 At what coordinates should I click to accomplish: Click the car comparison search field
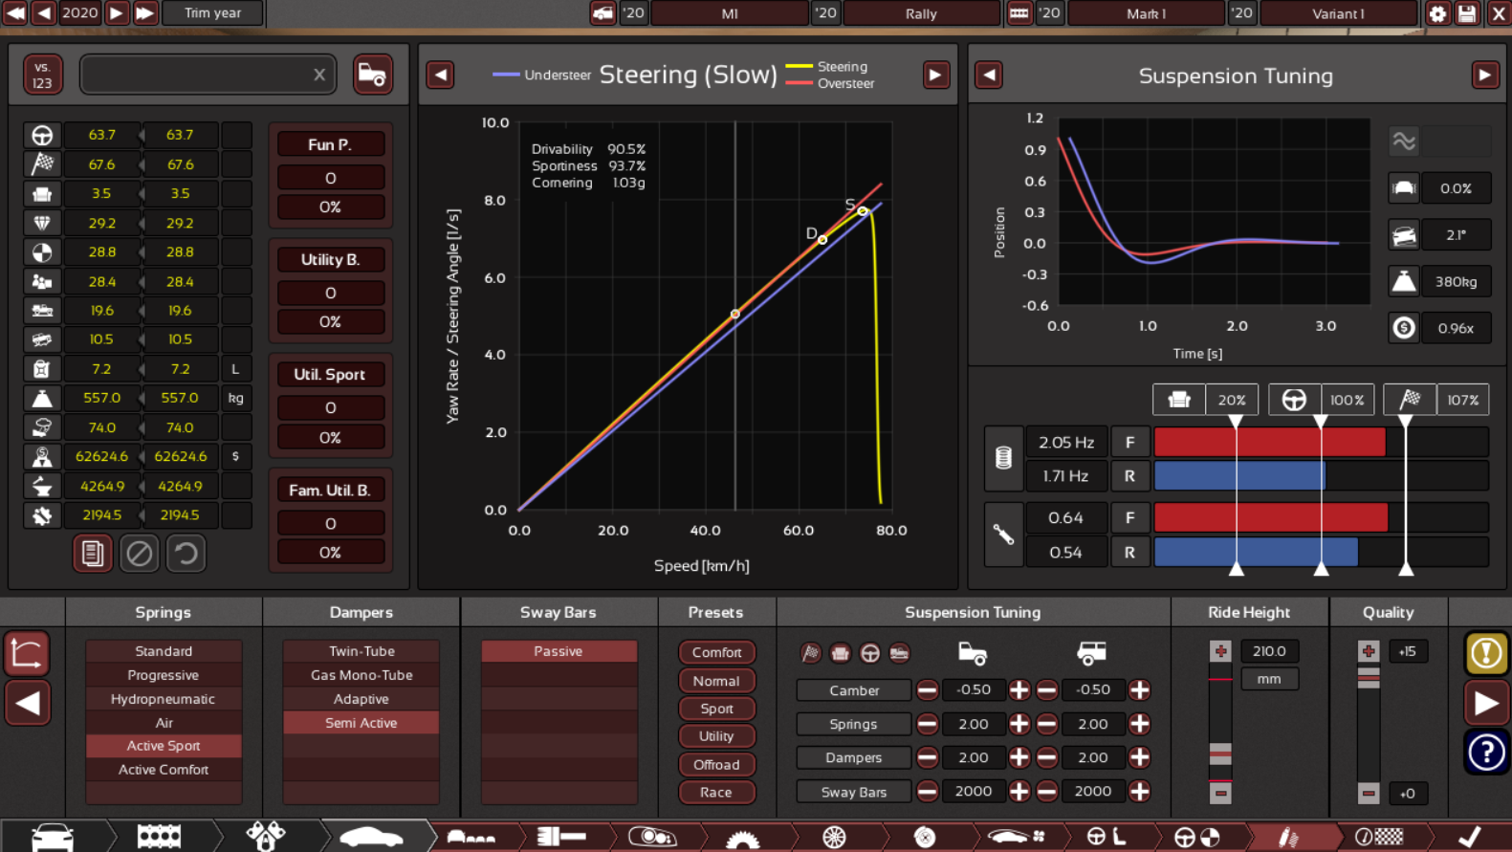pos(208,75)
